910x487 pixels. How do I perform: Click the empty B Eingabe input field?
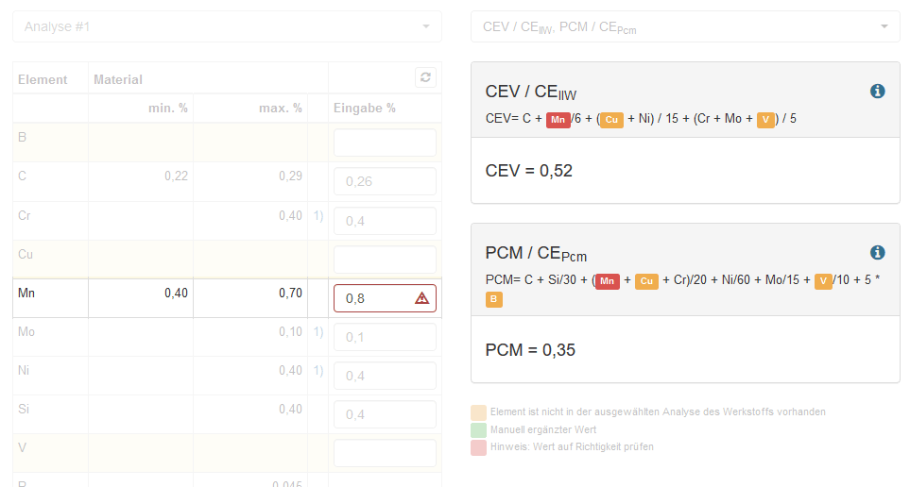coord(385,143)
